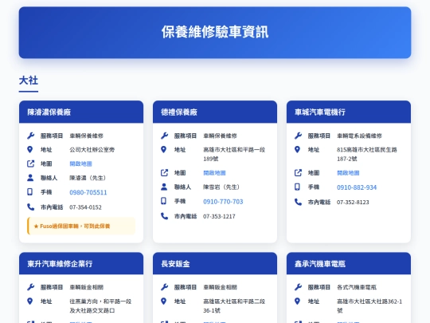The width and height of the screenshot is (430, 323).
Task: Click the landline phone icon in 德禮保養廠 card
Action: tap(164, 216)
